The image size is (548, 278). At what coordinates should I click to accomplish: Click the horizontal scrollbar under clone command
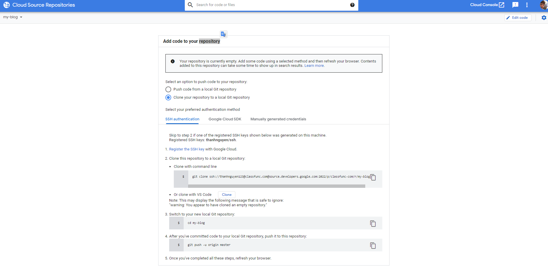tap(276, 186)
